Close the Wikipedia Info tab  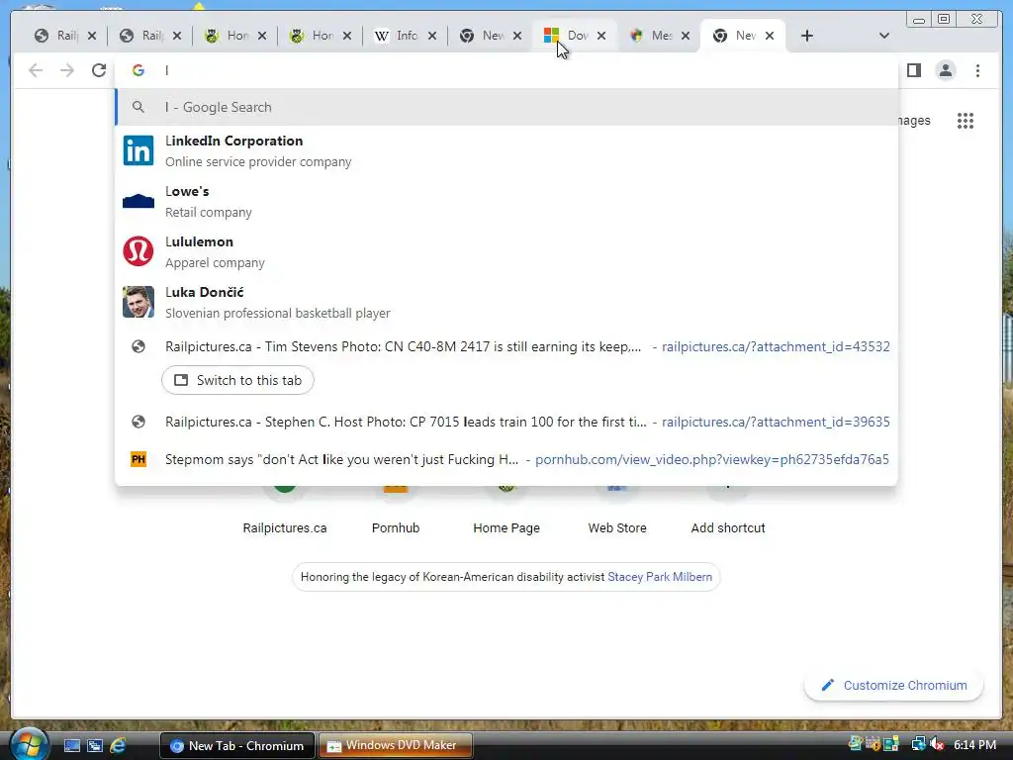[x=432, y=36]
